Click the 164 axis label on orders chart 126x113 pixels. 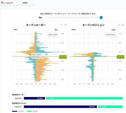62,52
